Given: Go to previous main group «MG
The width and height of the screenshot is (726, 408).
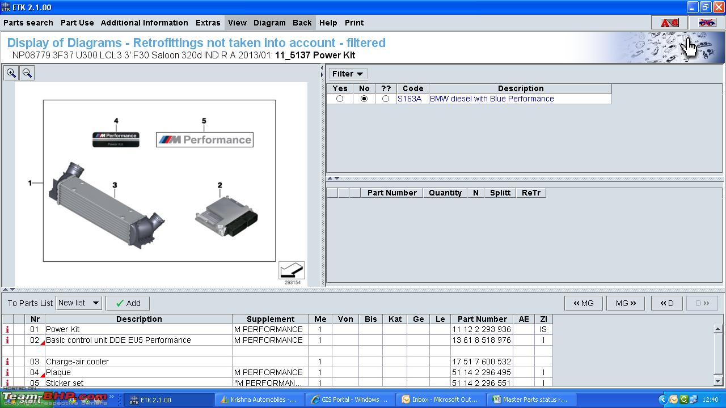Looking at the screenshot, I should point(584,303).
